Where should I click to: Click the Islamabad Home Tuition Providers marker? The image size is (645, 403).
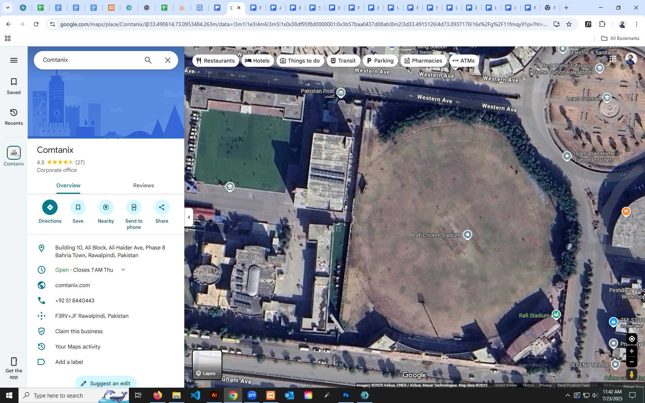pos(567,156)
